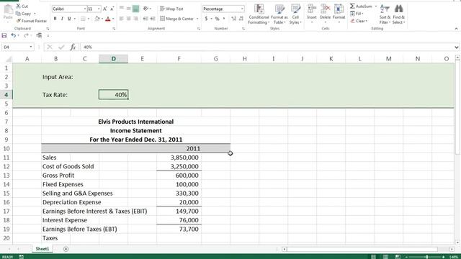The width and height of the screenshot is (461, 259).
Task: Select the Sheet1 tab
Action: click(42, 249)
